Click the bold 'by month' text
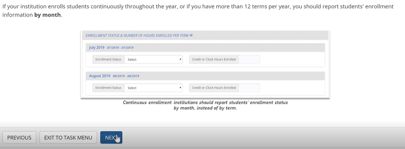The height and width of the screenshot is (149, 405). coord(47,15)
